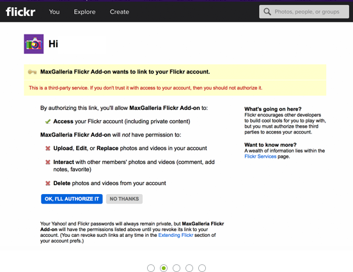Open the Explore menu
Image resolution: width=353 pixels, height=272 pixels.
tap(84, 12)
